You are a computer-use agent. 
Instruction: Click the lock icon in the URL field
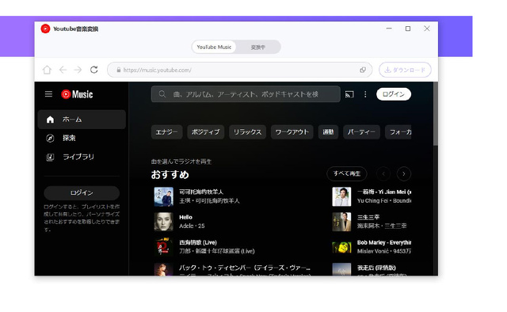(119, 70)
